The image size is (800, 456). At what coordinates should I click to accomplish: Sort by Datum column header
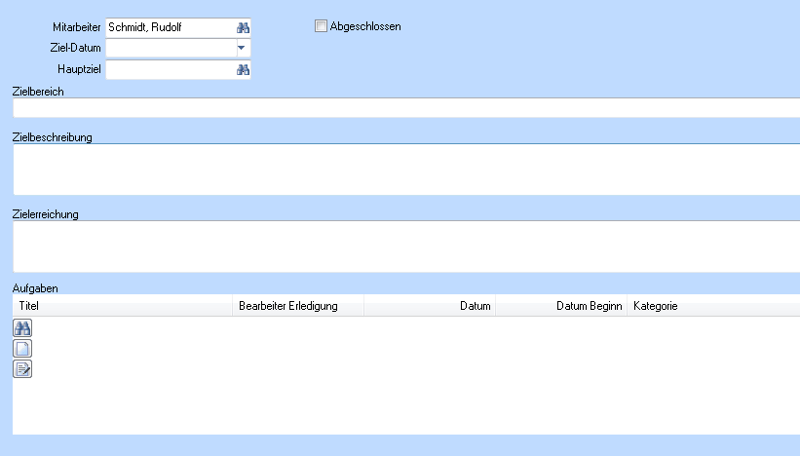(430, 306)
